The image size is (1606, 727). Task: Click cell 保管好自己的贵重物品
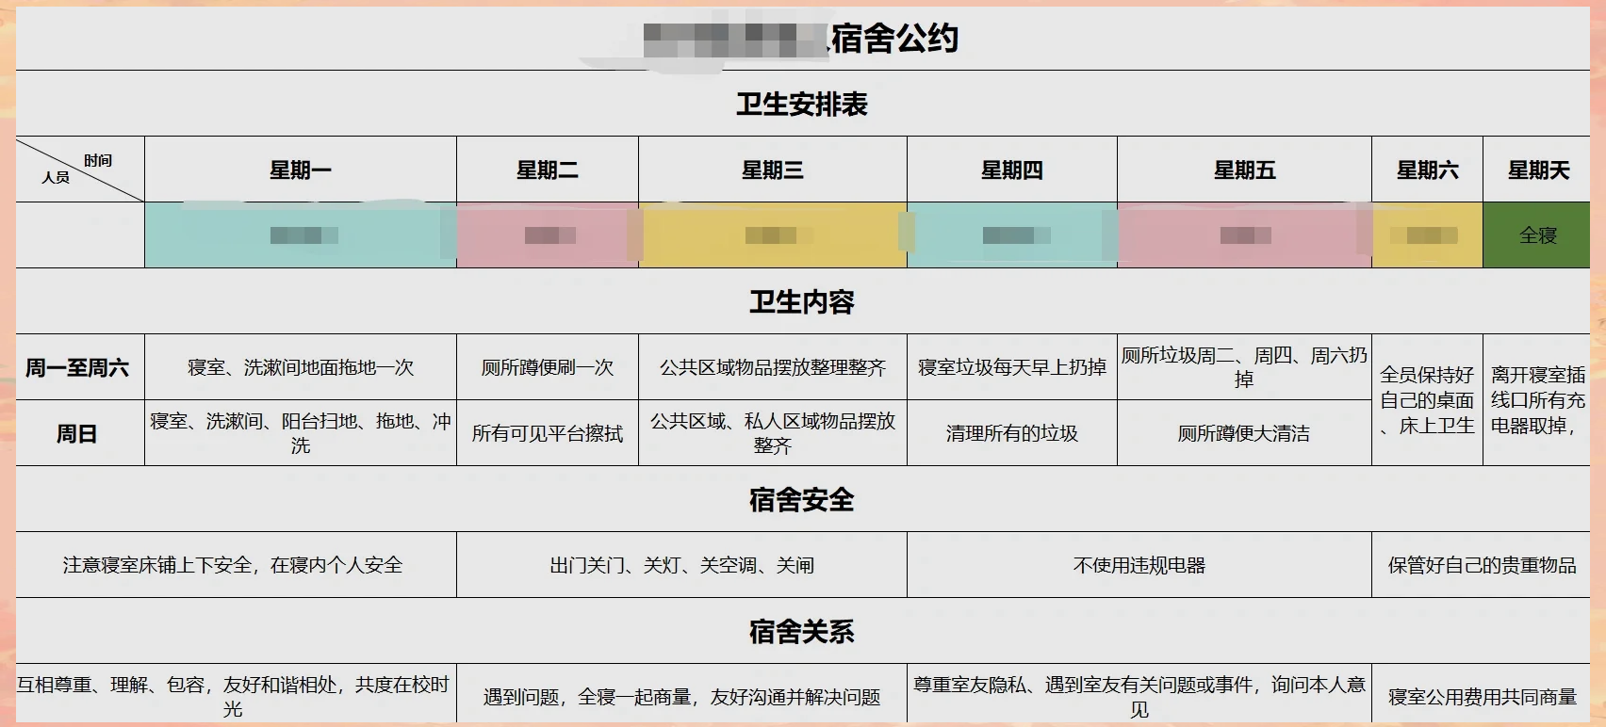[1482, 565]
